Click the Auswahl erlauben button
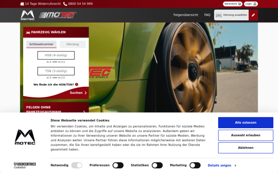278x173 pixels. pos(246,135)
